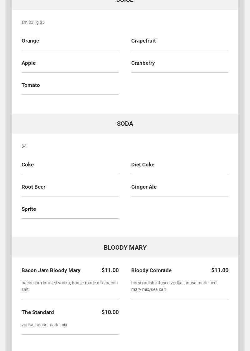250x351 pixels.
Task: Click the $4 soda price note
Action: coord(24,146)
